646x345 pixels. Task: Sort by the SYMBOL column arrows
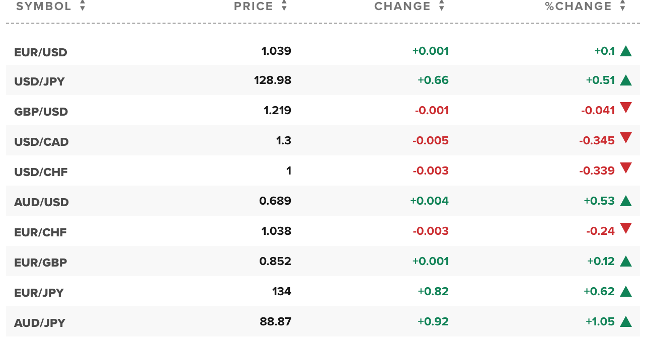[x=83, y=6]
